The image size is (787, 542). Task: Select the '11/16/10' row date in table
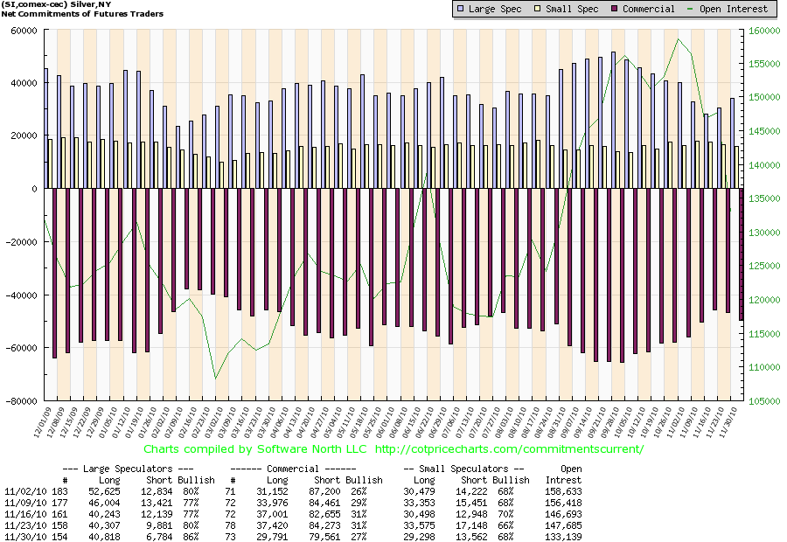tap(25, 514)
